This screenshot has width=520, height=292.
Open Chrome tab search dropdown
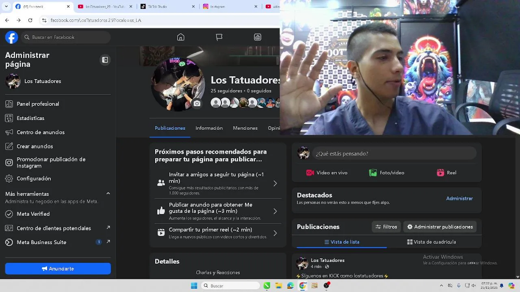click(x=6, y=6)
